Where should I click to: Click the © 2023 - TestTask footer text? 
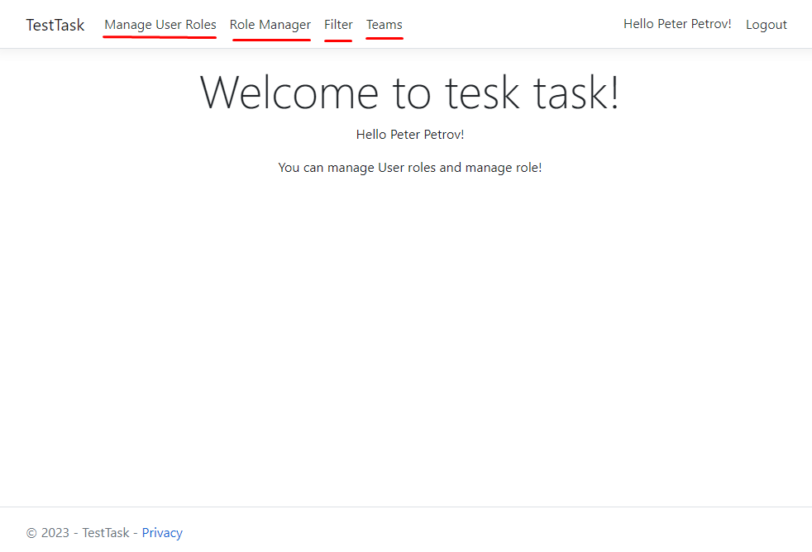click(x=78, y=532)
